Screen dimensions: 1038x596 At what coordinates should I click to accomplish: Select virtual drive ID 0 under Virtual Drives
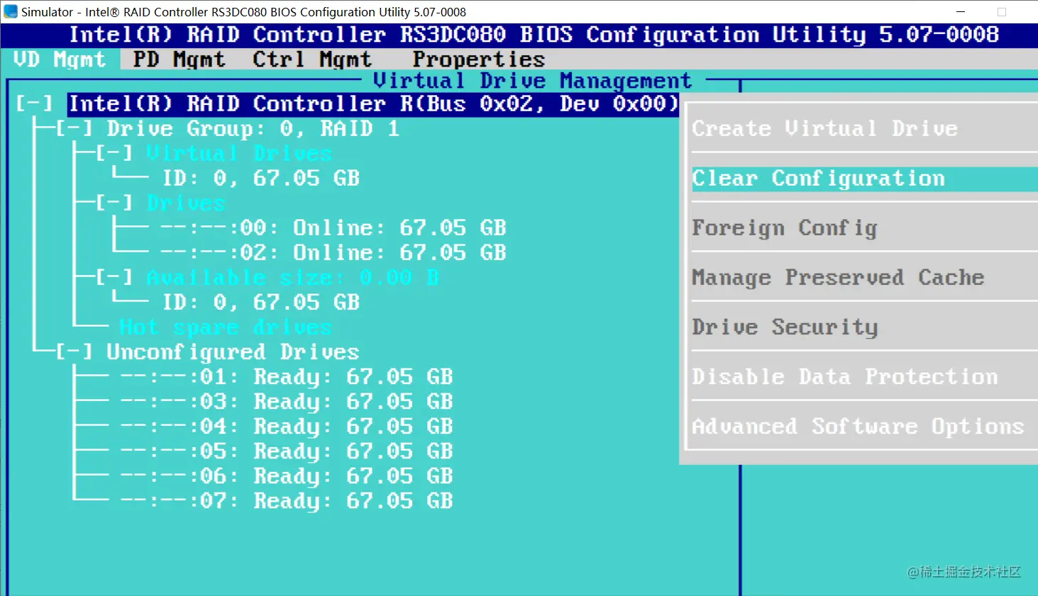click(261, 179)
